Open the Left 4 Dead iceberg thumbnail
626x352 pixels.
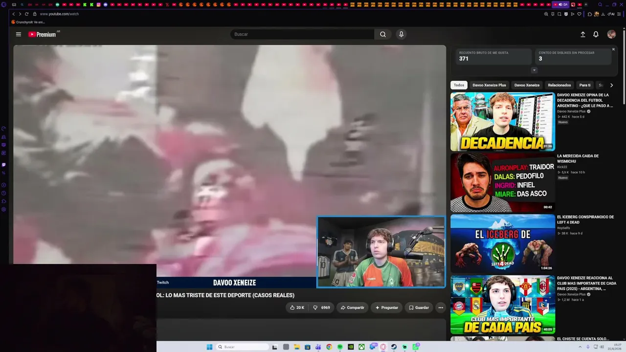click(x=502, y=243)
